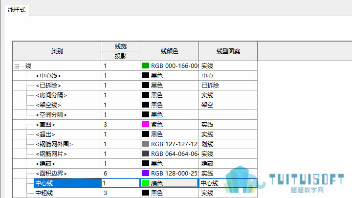Open the 黑色 color of <架空线> row

coord(170,105)
